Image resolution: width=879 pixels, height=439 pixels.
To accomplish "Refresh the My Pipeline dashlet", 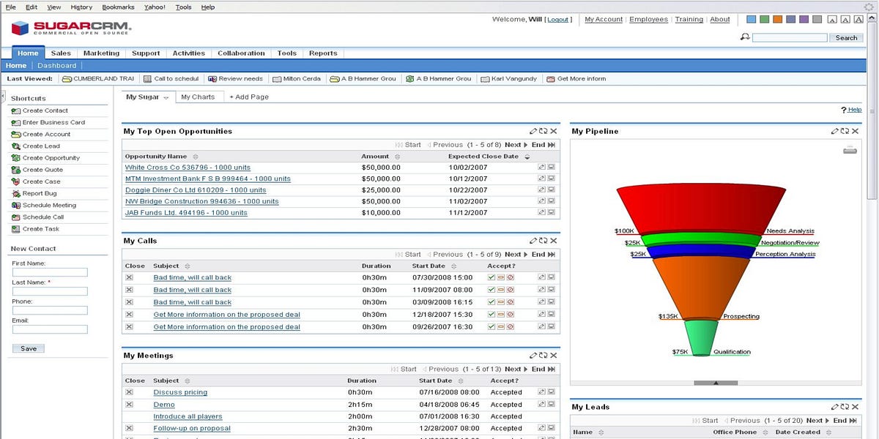I will pos(844,131).
